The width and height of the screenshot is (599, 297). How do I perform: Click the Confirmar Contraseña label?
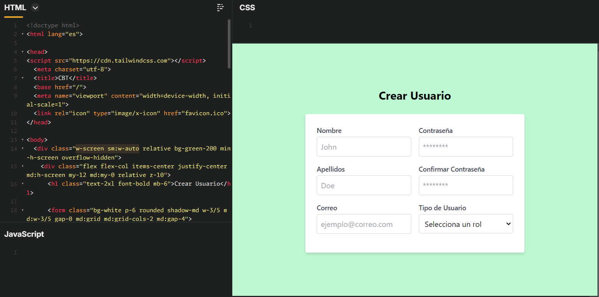click(451, 169)
